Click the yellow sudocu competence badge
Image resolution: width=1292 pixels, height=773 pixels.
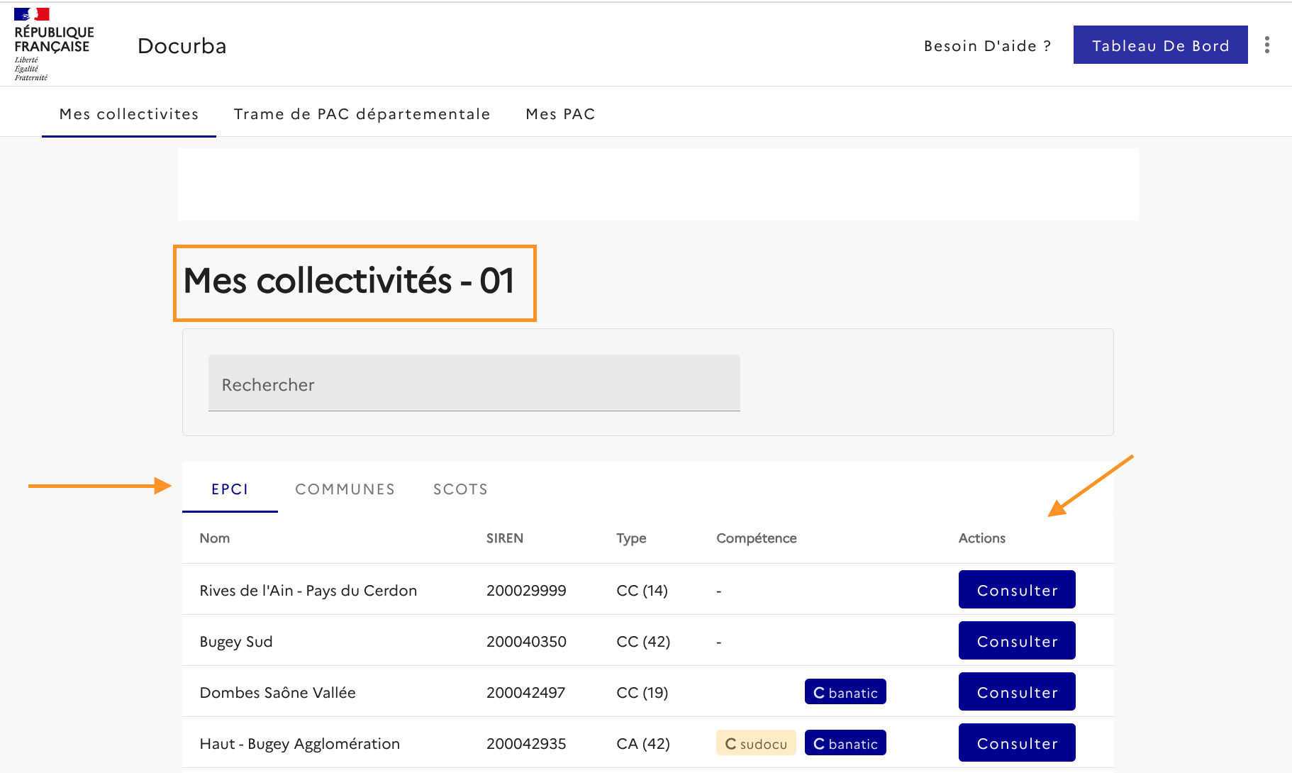coord(755,743)
